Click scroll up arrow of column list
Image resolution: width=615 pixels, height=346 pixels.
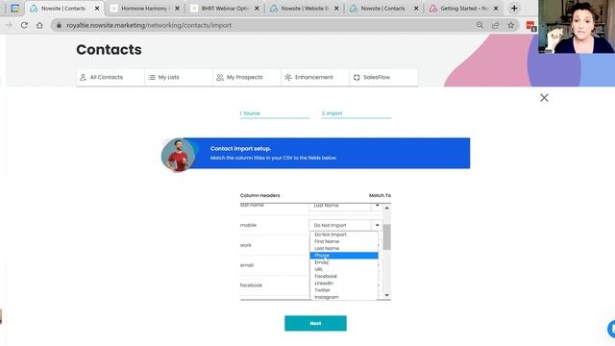point(386,208)
